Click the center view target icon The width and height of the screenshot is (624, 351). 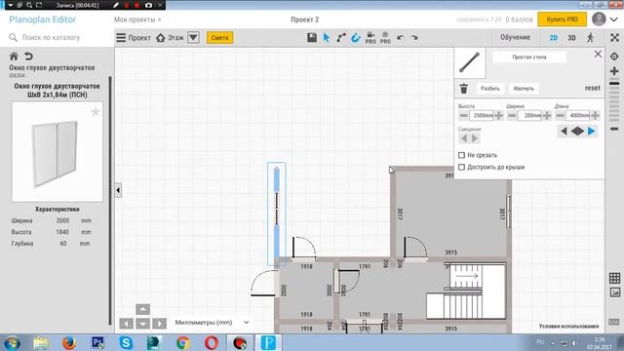coord(614,57)
